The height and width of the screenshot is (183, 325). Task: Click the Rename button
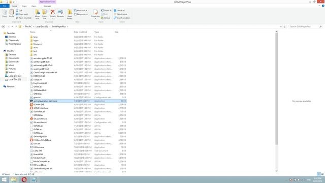60,14
